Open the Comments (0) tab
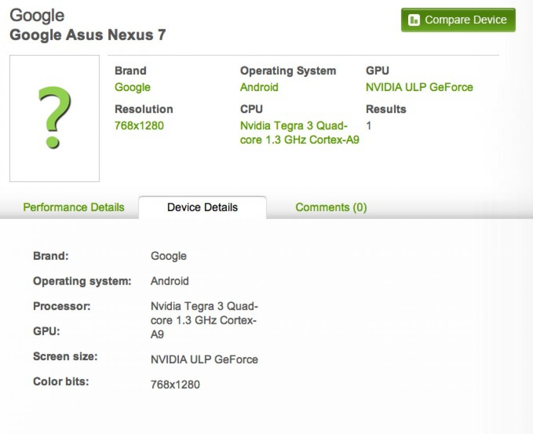533x434 pixels. pos(331,207)
